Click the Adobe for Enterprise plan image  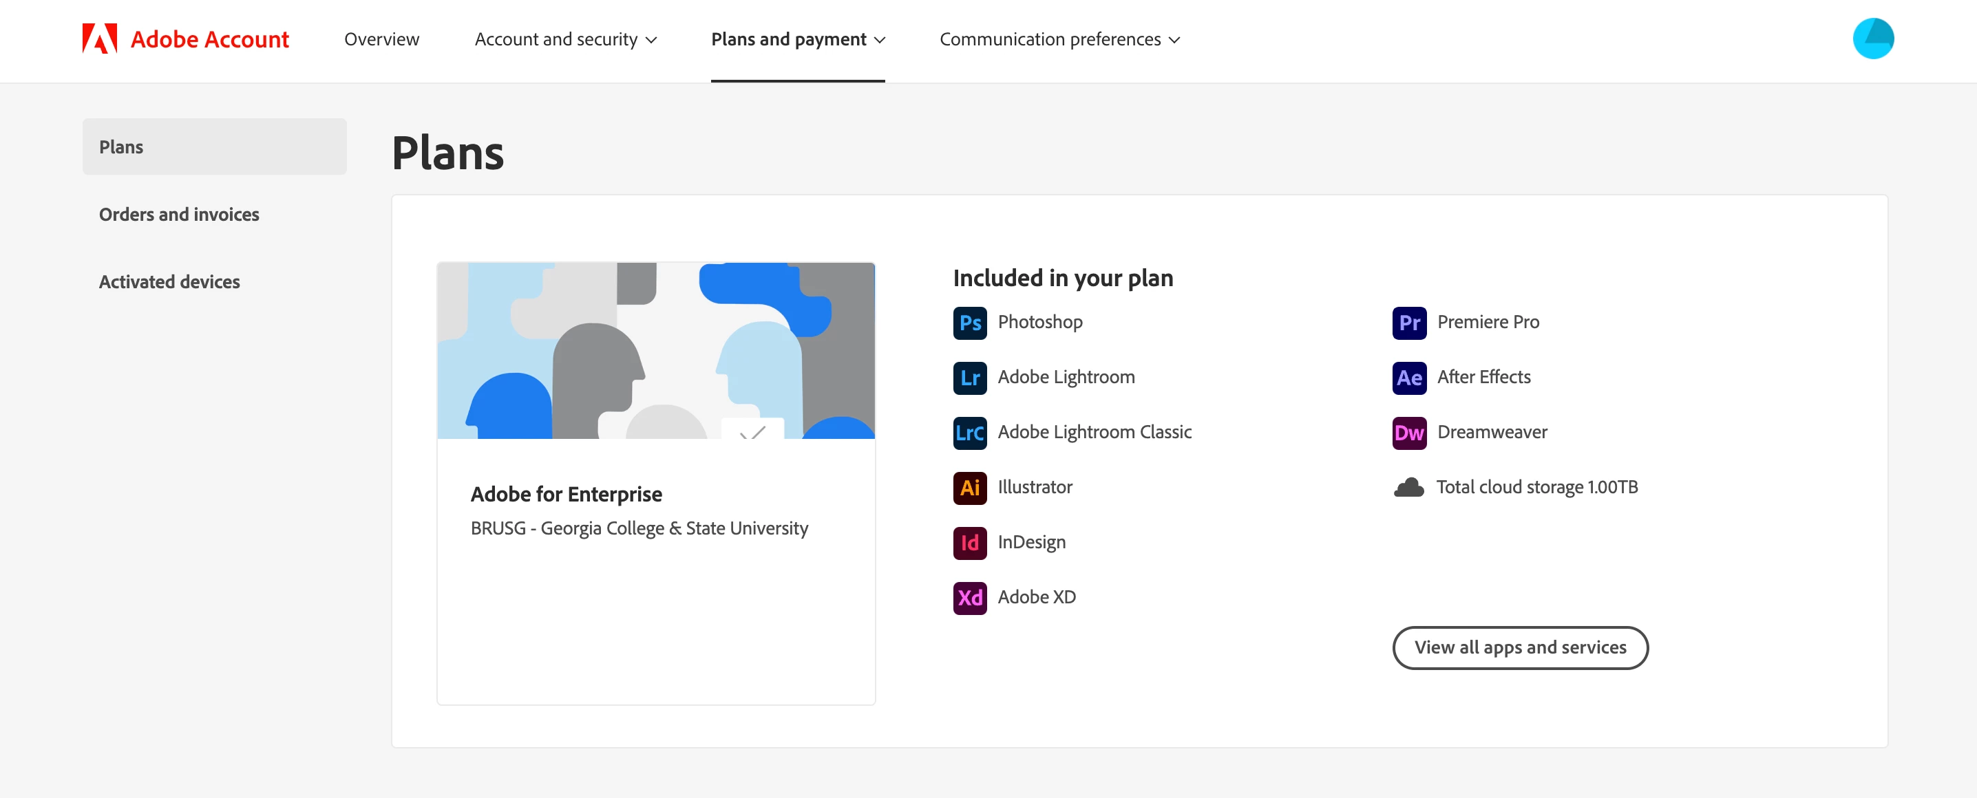coord(655,351)
